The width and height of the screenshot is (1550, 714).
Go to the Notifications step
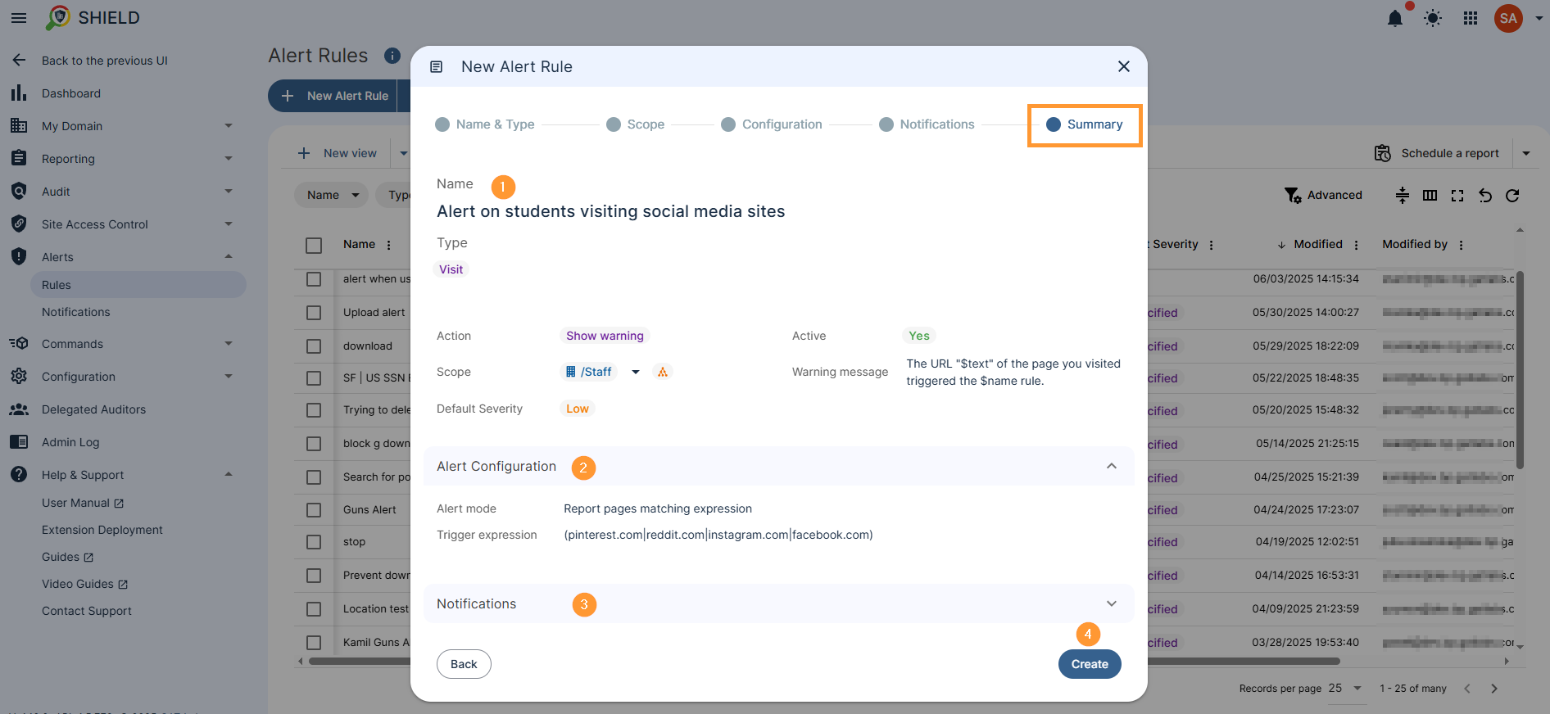point(927,124)
